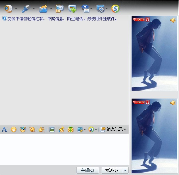Open pointing hand gesture icon
The width and height of the screenshot is (179, 175).
(41, 129)
